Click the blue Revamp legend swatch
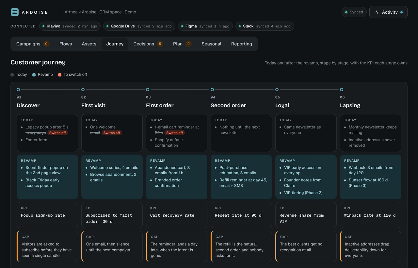The width and height of the screenshot is (418, 268). (x=34, y=75)
